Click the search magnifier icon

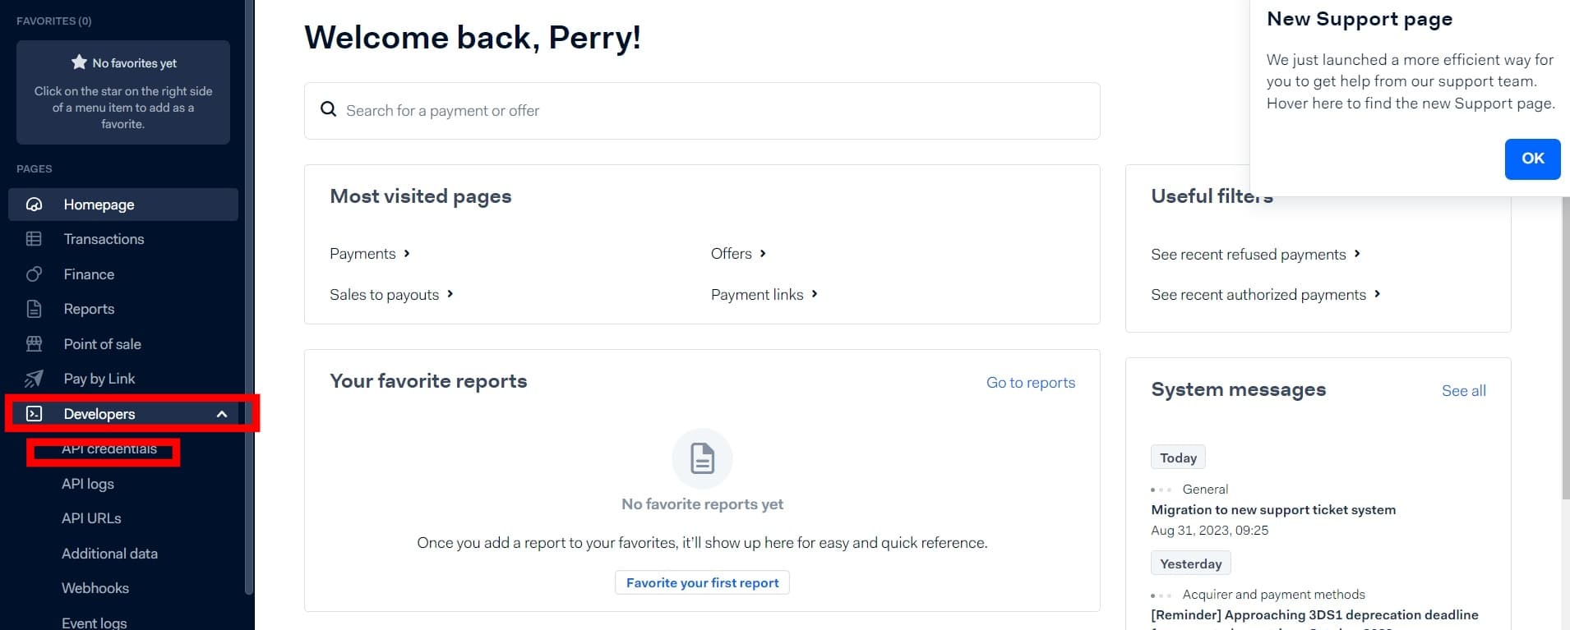[x=329, y=109]
